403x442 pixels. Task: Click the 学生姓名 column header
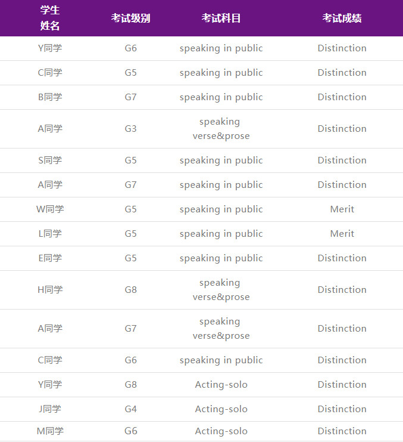[50, 18]
